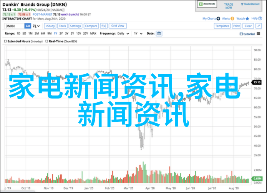Click the TradeStation broker logo
Screen dimensions: 267x193
pyautogui.click(x=250, y=4)
